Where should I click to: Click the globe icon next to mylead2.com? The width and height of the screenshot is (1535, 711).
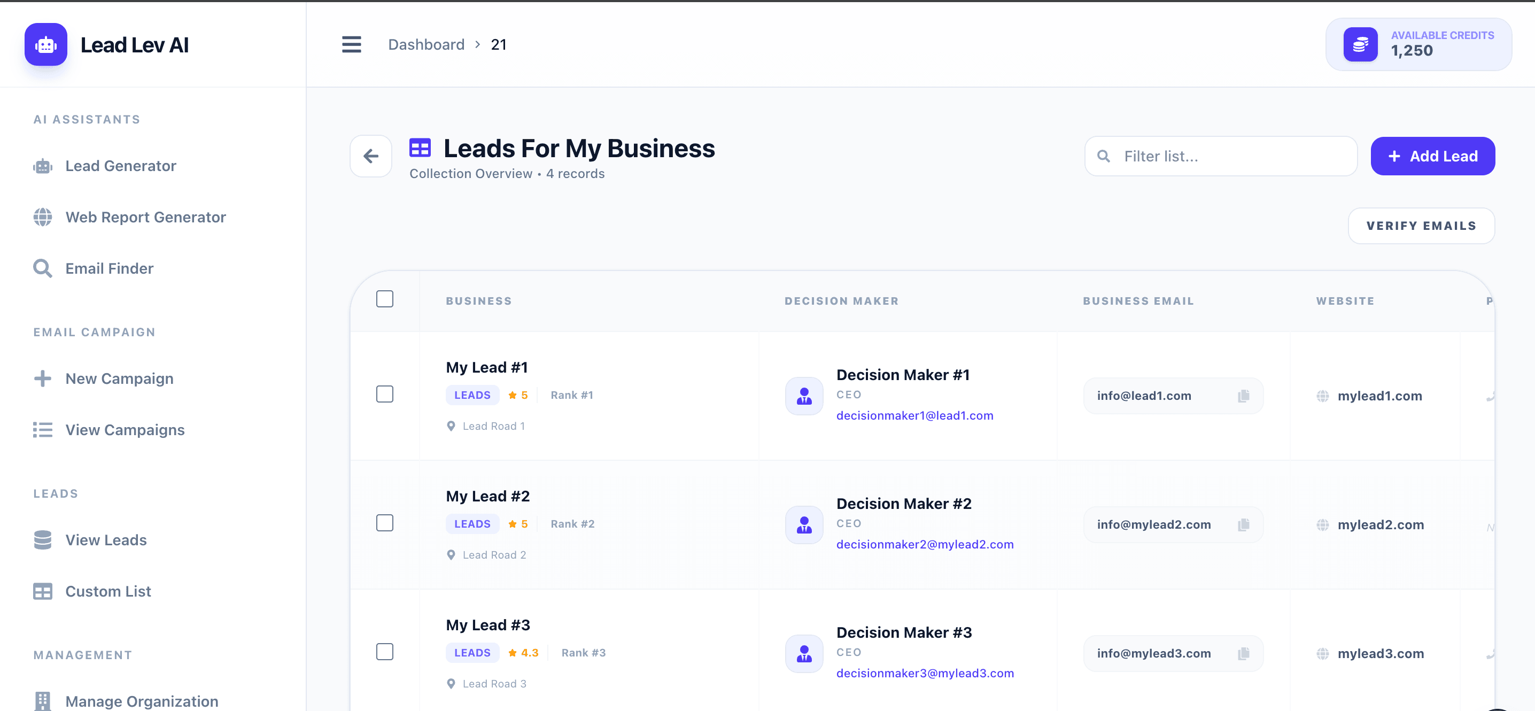(1323, 524)
